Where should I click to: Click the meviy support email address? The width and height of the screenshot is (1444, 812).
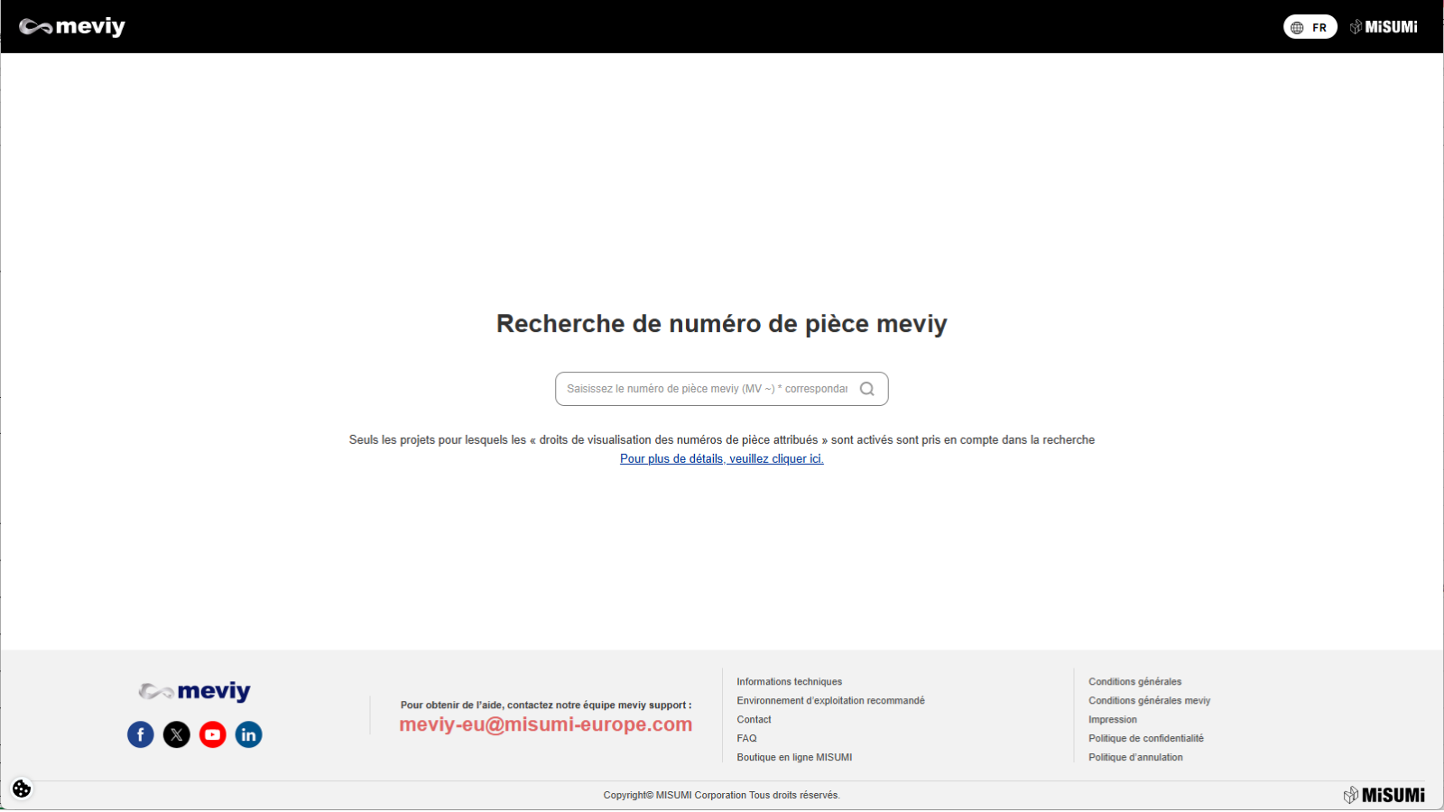pos(545,724)
